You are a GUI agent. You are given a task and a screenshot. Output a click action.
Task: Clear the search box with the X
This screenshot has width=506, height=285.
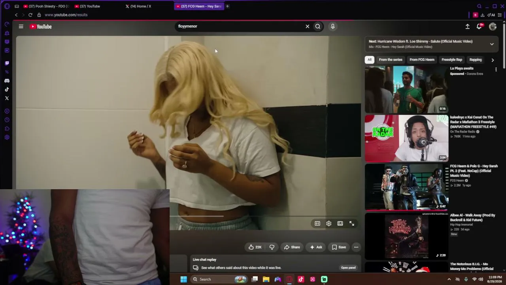[x=307, y=27]
